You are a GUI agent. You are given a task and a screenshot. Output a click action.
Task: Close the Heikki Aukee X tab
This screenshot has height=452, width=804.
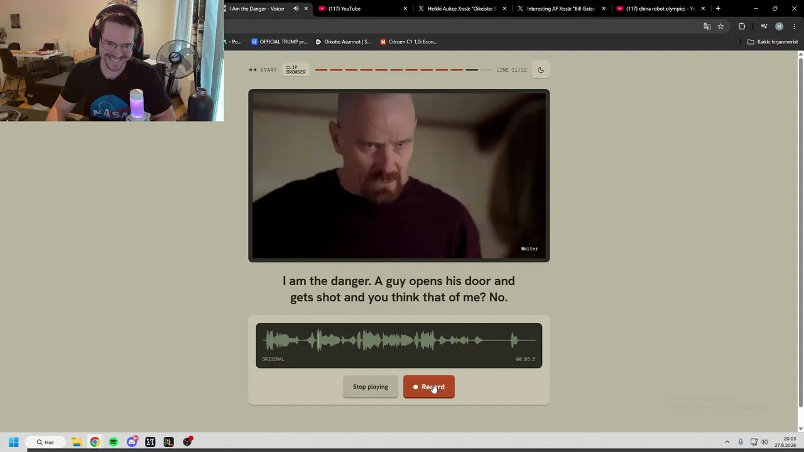[504, 9]
